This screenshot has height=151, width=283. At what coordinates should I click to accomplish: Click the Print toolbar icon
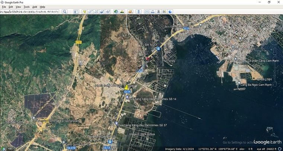[153, 12]
